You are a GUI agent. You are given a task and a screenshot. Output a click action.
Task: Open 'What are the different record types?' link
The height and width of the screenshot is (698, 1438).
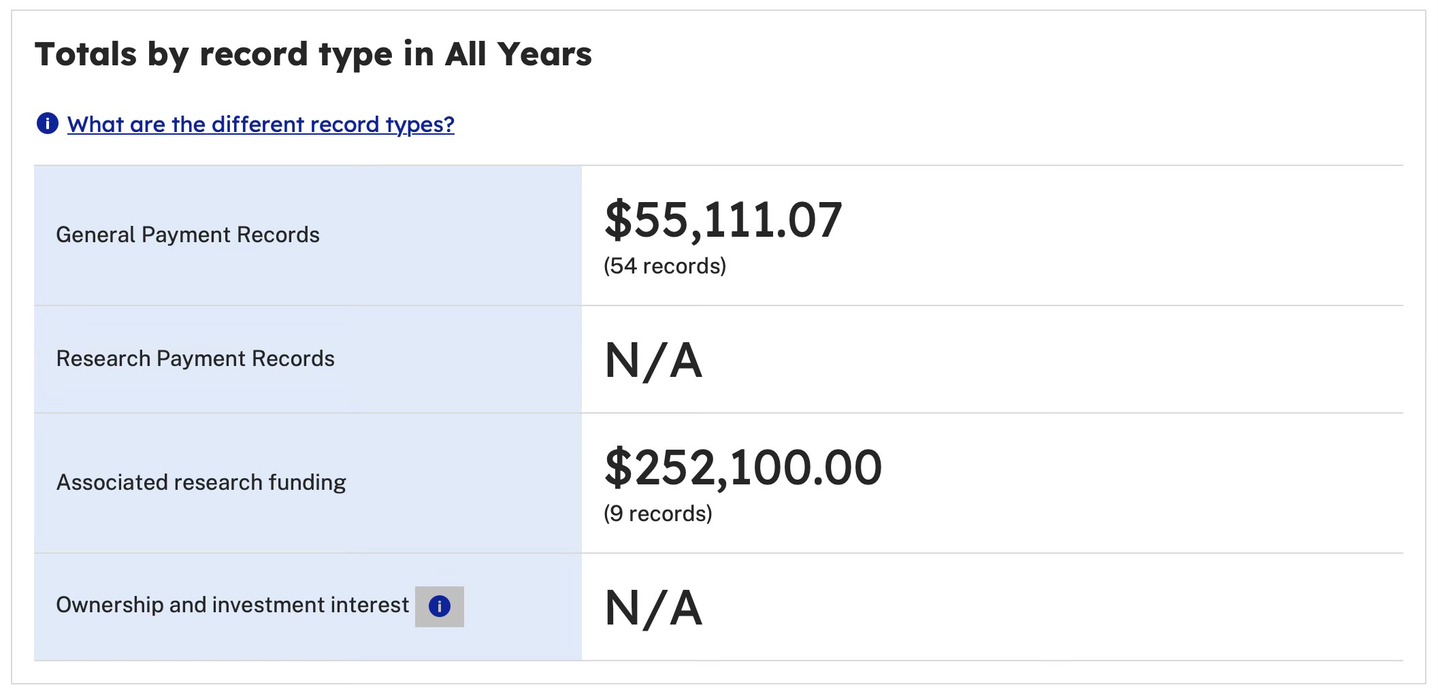click(261, 124)
